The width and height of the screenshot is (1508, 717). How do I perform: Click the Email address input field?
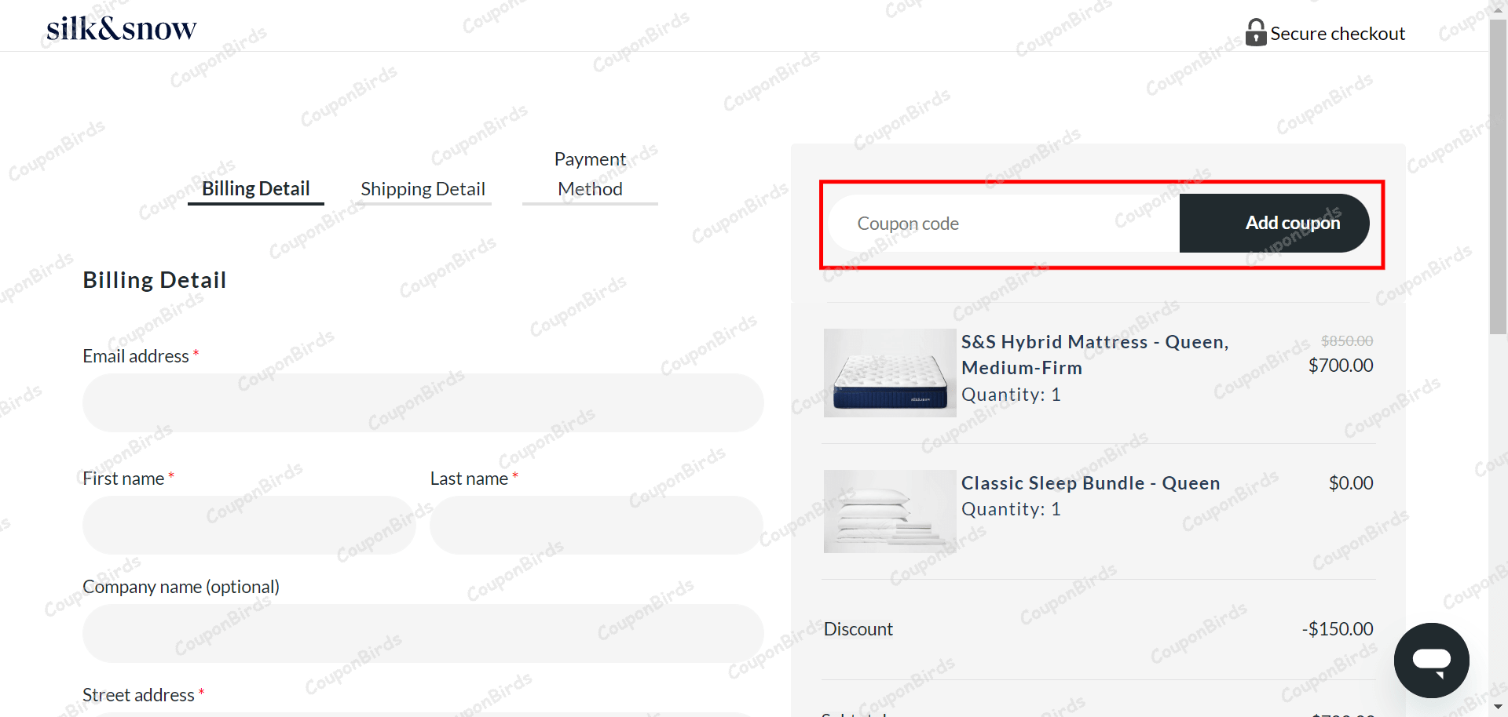pos(423,402)
